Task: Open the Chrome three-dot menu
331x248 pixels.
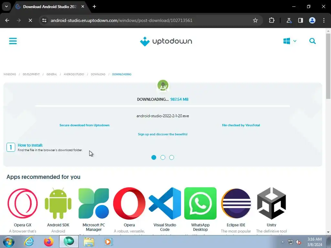Action: click(324, 20)
